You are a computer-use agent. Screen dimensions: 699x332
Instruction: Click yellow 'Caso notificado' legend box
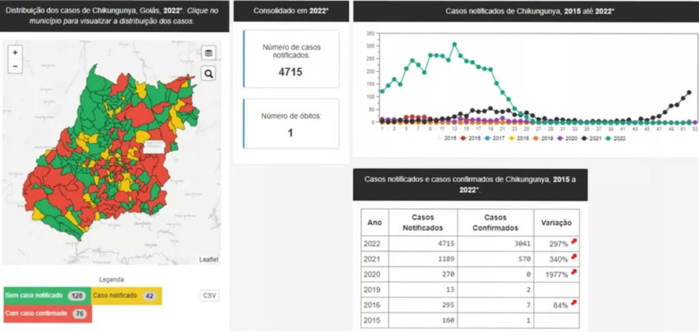[x=126, y=296]
